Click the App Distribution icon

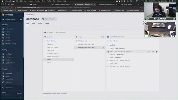[3, 63]
